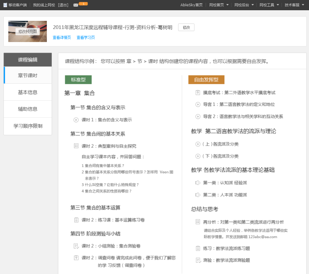This screenshot has height=274, width=309.
Task: Expand the 网校后台 dropdown
Action: [244, 5]
